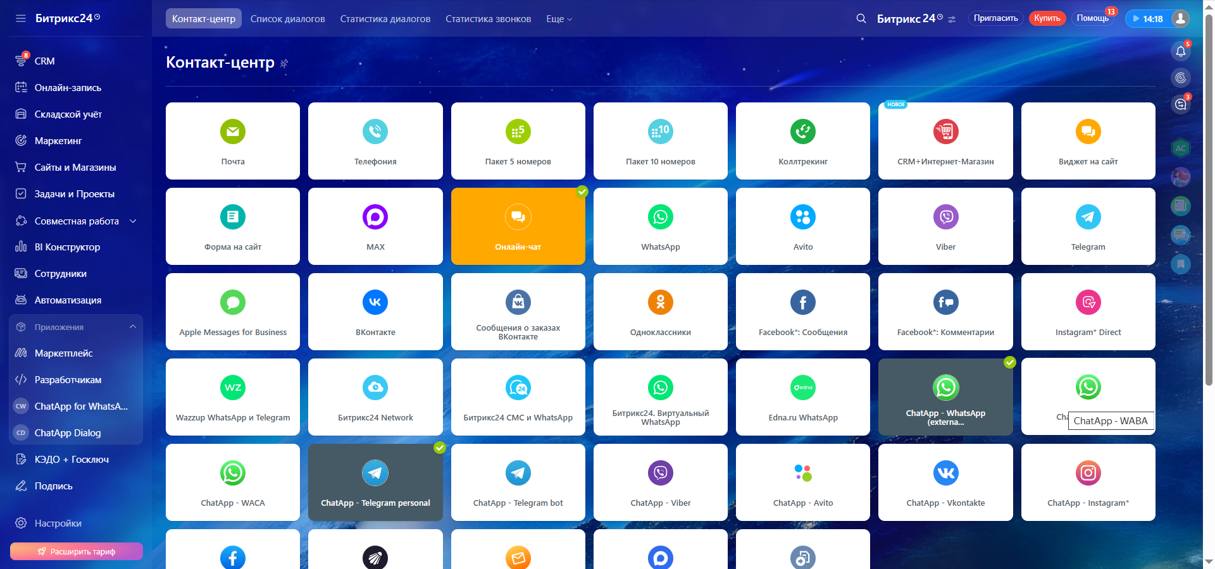Select the Telegram connector icon
The height and width of the screenshot is (569, 1215).
[x=1088, y=217]
